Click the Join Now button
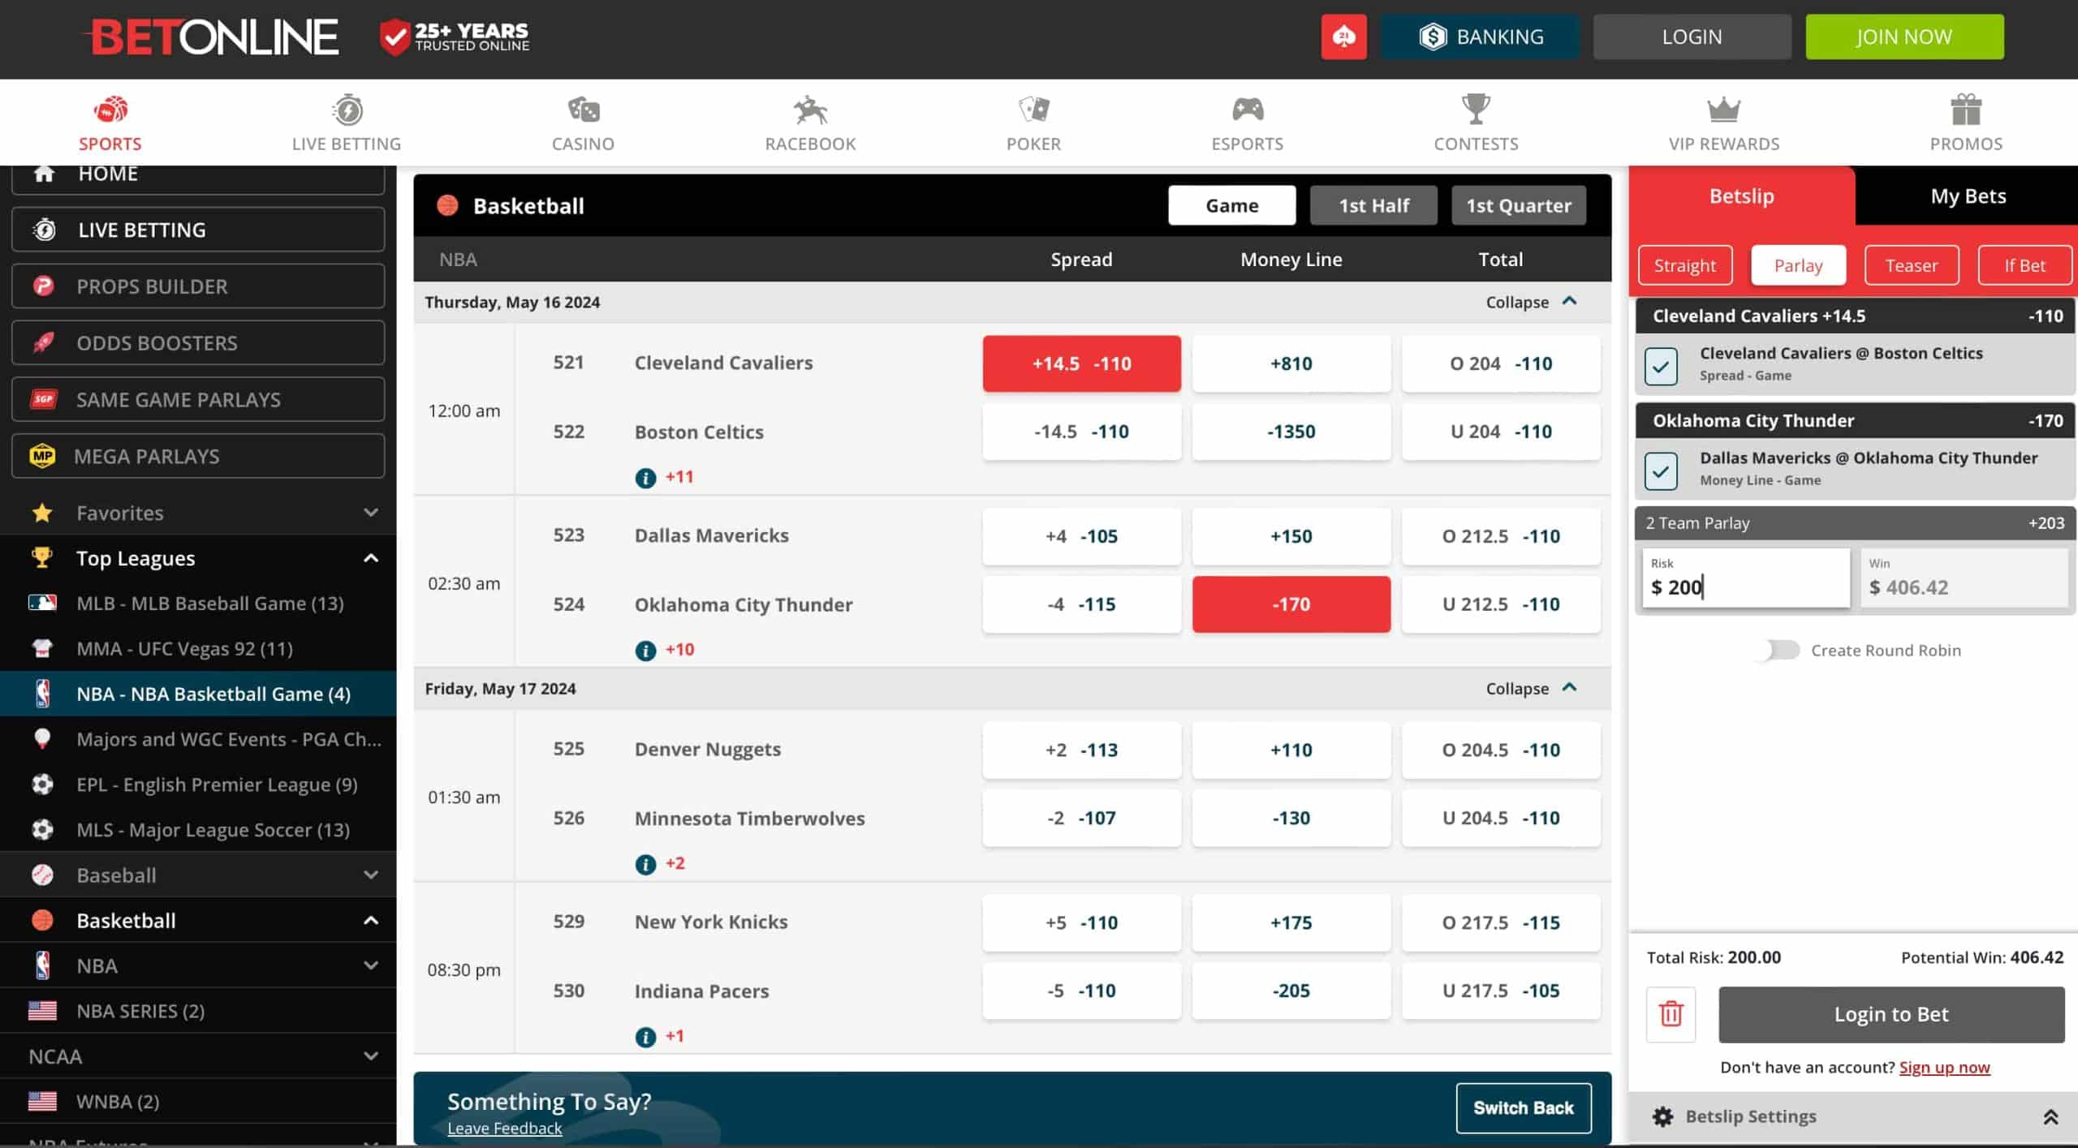The width and height of the screenshot is (2078, 1148). 1904,37
